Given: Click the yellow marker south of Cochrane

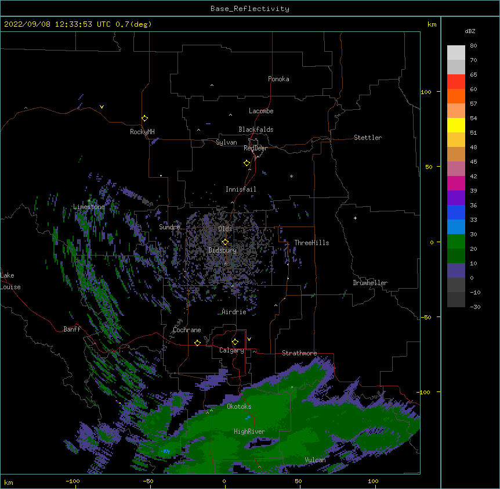Looking at the screenshot, I should pos(197,343).
